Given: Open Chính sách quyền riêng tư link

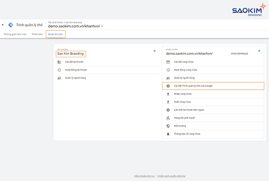Looking at the screenshot, I should [x=171, y=176].
